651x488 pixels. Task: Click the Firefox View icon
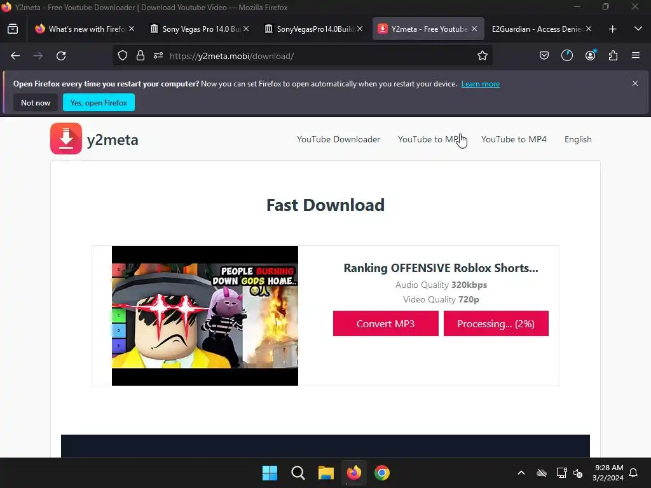click(x=13, y=29)
